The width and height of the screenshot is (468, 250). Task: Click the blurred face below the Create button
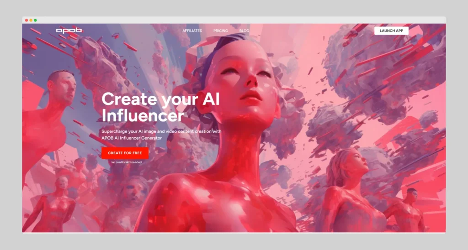click(132, 192)
